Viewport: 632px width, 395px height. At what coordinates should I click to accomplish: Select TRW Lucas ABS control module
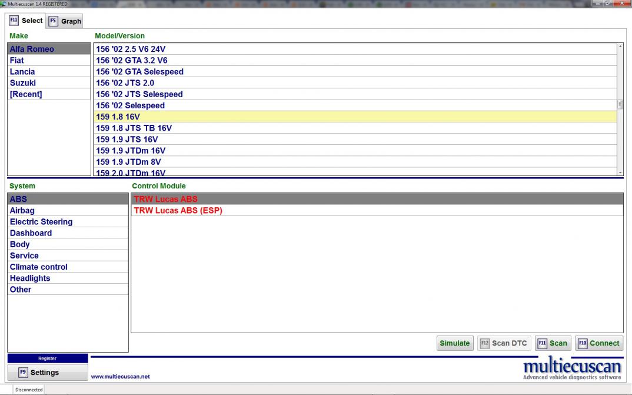click(377, 199)
